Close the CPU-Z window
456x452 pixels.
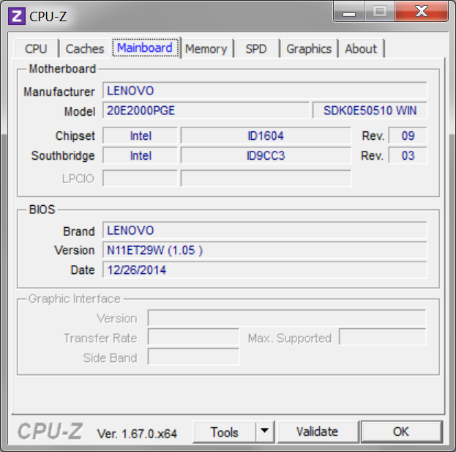click(421, 11)
